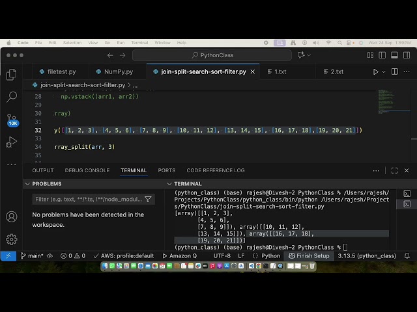Click line number 32 in the gutter
The image size is (417, 312).
pos(38,130)
